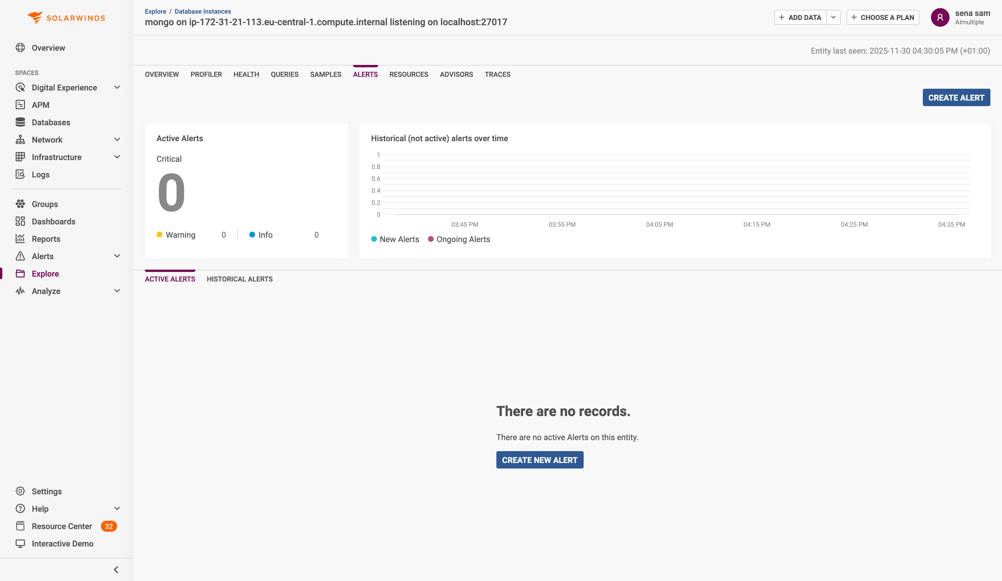Open the Dashboards tiles icon

[x=20, y=221]
